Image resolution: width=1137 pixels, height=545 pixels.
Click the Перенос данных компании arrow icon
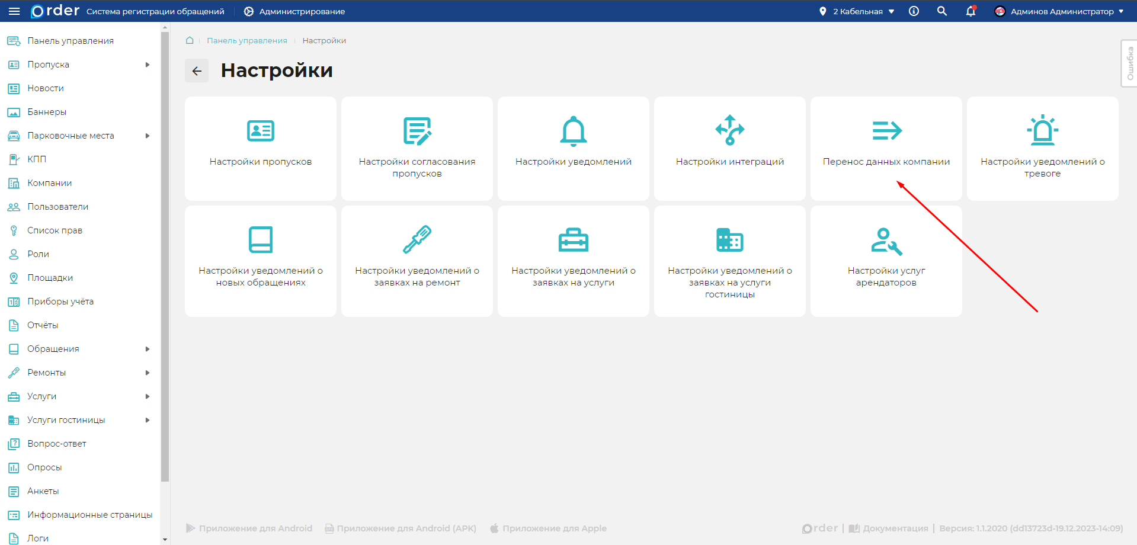(x=886, y=130)
